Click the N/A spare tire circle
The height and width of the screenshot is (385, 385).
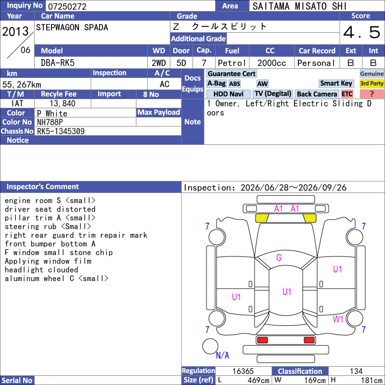[x=210, y=346]
